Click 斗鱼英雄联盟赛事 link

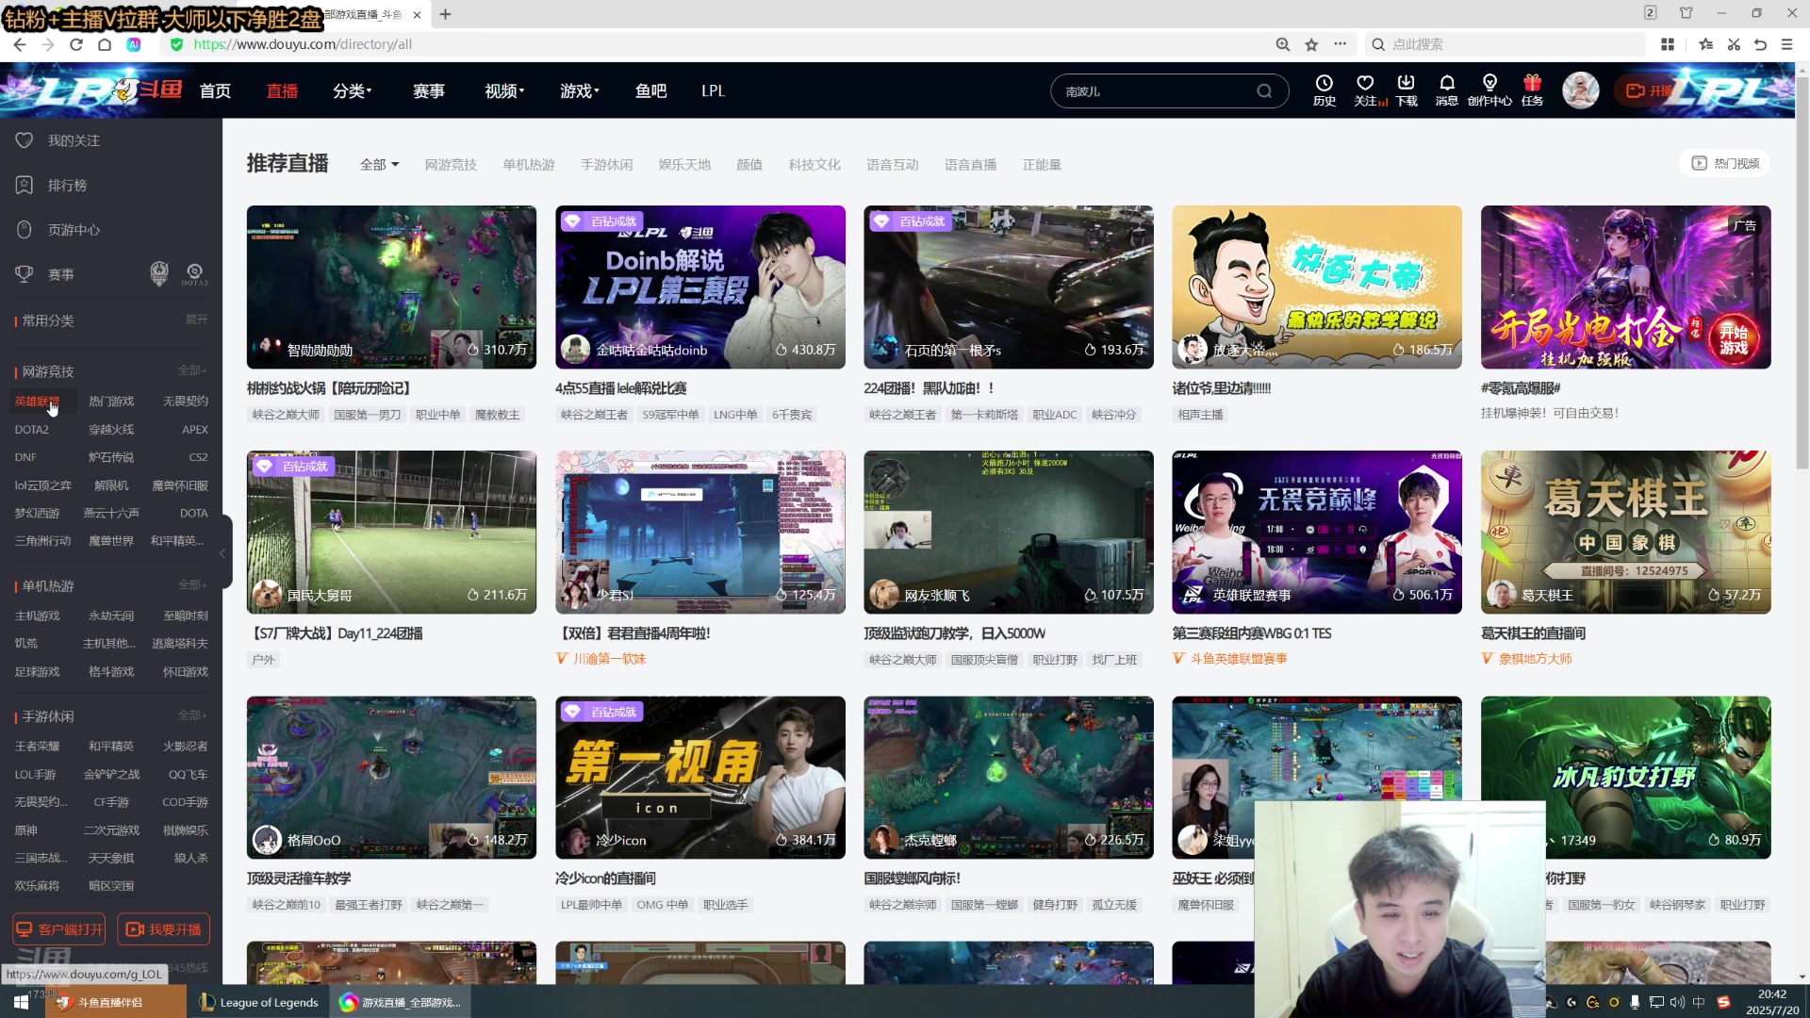(1238, 659)
